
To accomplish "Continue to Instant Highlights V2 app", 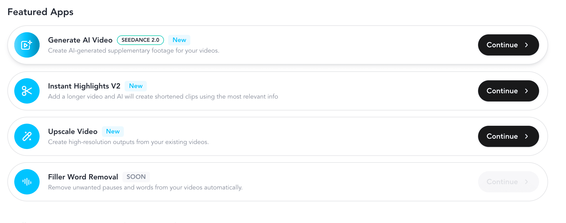I will (508, 91).
